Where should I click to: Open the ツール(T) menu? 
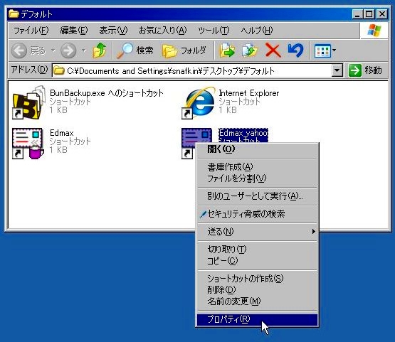pyautogui.click(x=214, y=31)
